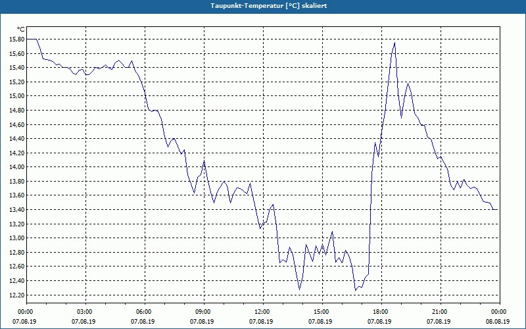Select the 07.08.19 date below 06:00

pyautogui.click(x=143, y=322)
